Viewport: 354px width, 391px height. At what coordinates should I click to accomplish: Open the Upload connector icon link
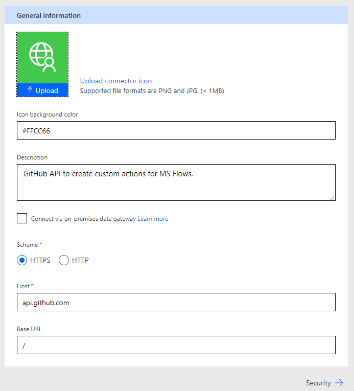click(116, 81)
